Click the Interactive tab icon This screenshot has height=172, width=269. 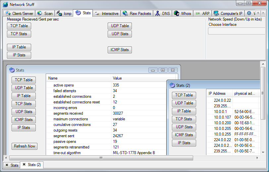pos(97,13)
